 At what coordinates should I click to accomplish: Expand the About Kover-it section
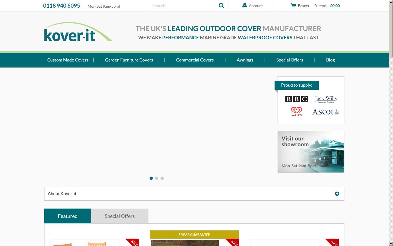pyautogui.click(x=337, y=194)
